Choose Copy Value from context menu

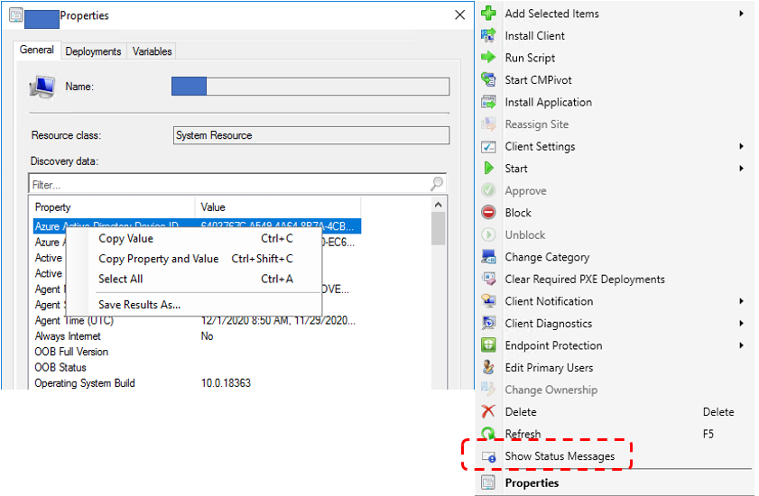pos(194,239)
